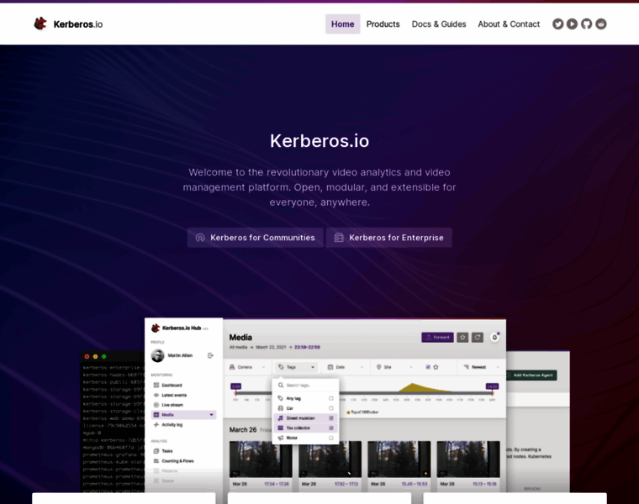639x504 pixels.
Task: Open Docs & Guides nav item
Action: (439, 24)
